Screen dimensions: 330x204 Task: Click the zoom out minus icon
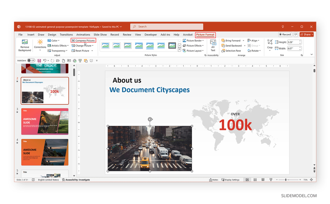point(277,180)
